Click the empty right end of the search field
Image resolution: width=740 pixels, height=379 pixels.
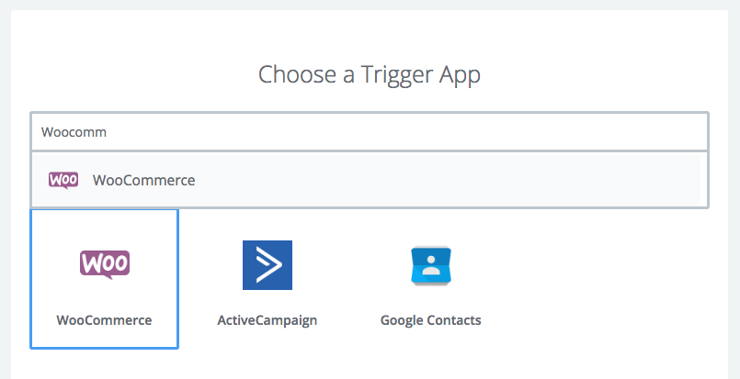643,131
